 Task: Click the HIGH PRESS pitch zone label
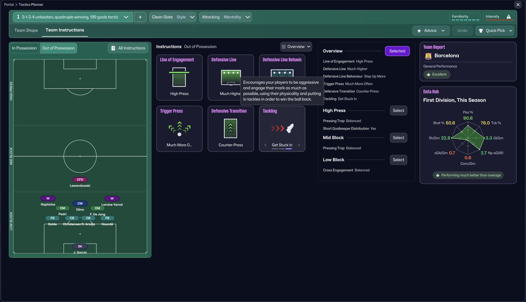pos(11,91)
